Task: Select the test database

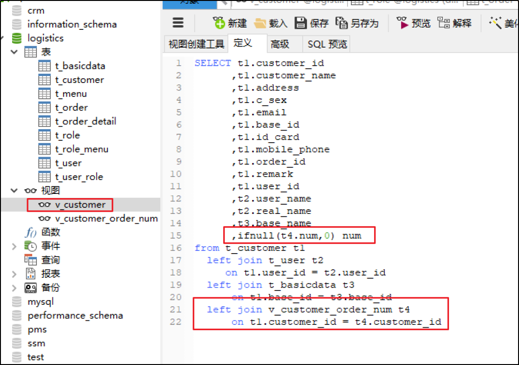Action: click(36, 358)
